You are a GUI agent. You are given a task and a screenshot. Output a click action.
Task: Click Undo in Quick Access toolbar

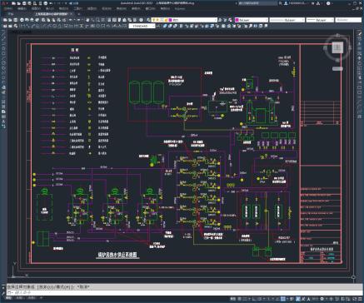[x=52, y=3]
